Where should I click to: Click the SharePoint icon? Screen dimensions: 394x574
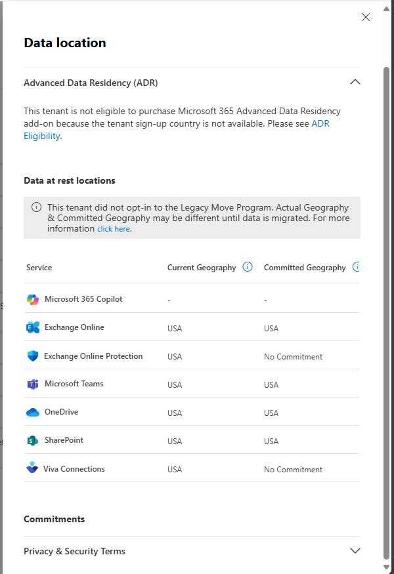click(33, 441)
